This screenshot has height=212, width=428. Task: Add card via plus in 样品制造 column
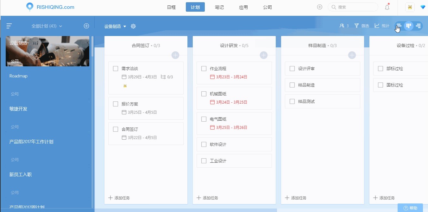pyautogui.click(x=352, y=55)
